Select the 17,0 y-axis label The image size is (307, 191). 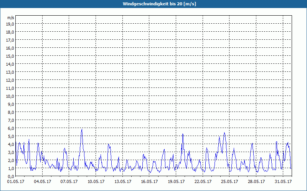(11, 40)
